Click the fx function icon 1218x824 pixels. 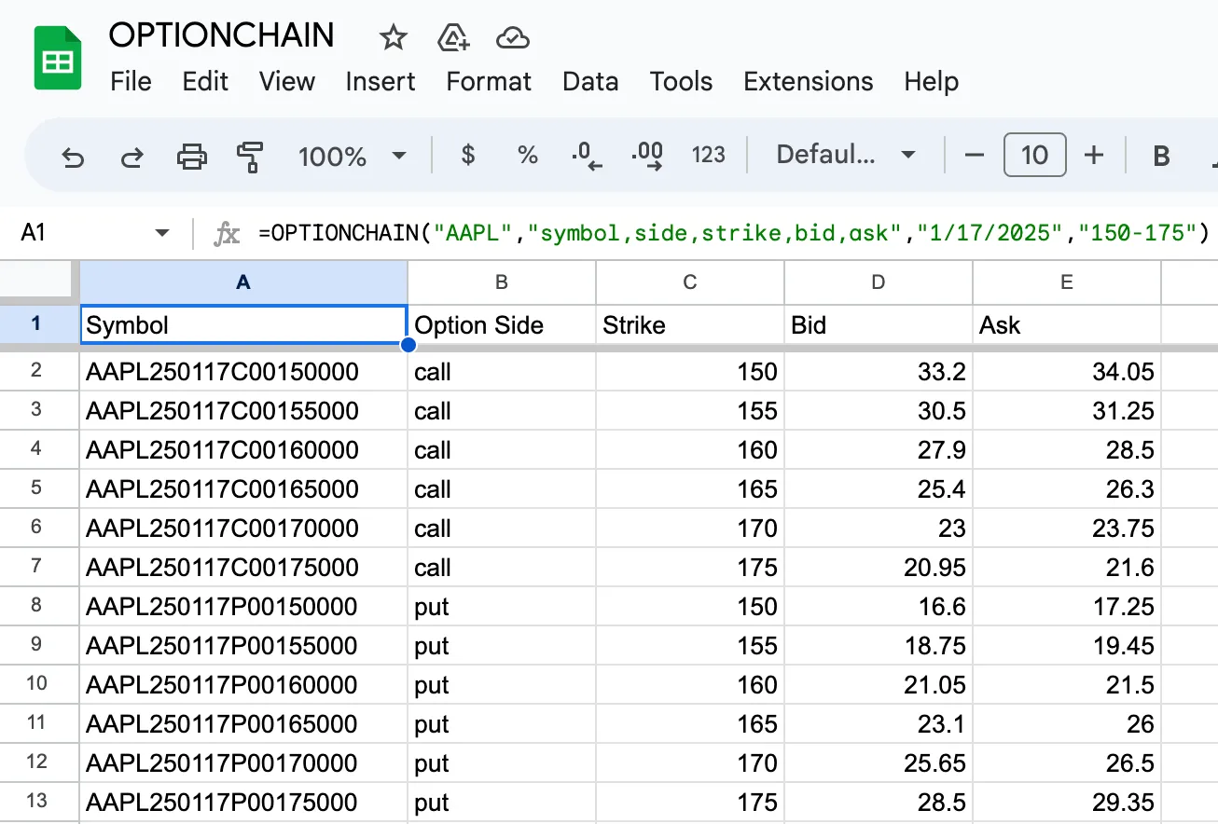pos(227,233)
